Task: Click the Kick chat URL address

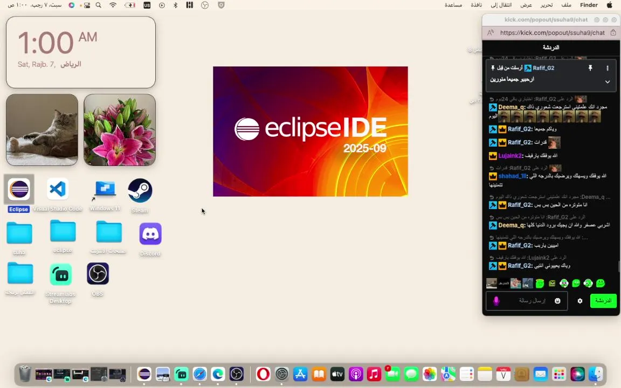Action: coord(552,33)
